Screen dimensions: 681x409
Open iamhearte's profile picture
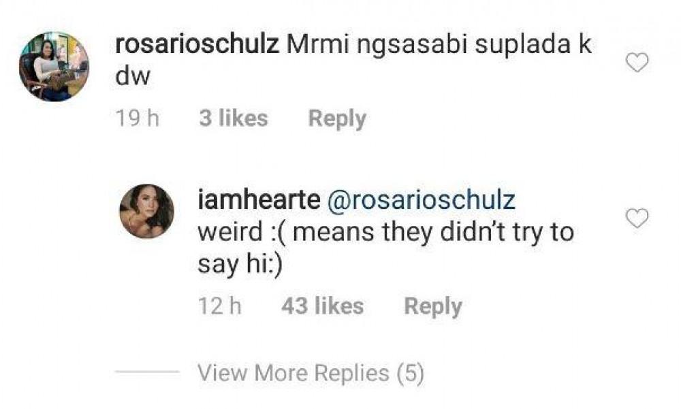[x=147, y=211]
